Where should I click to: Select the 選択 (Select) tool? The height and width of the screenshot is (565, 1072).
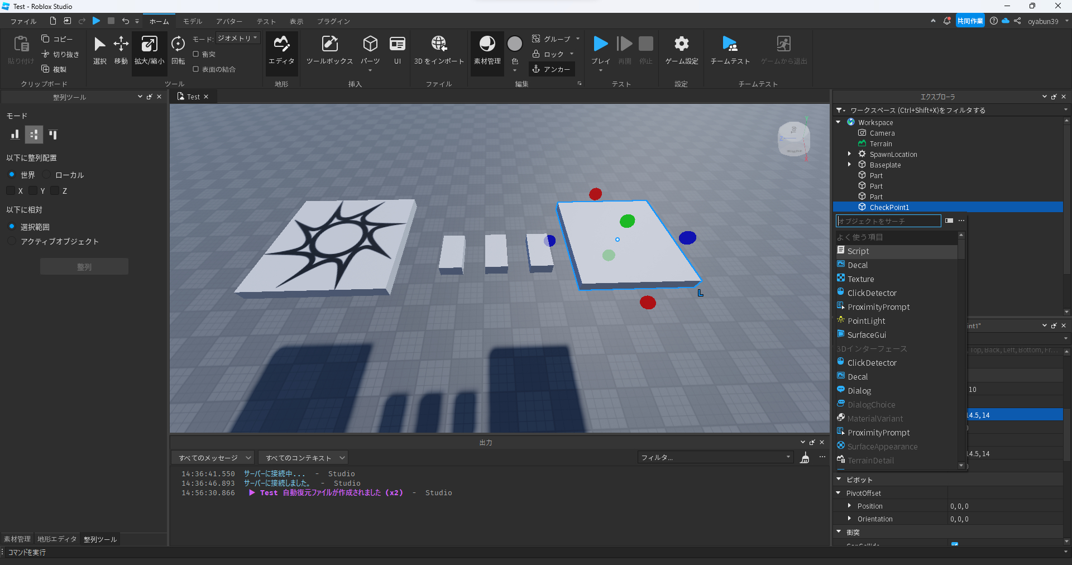[x=99, y=50]
